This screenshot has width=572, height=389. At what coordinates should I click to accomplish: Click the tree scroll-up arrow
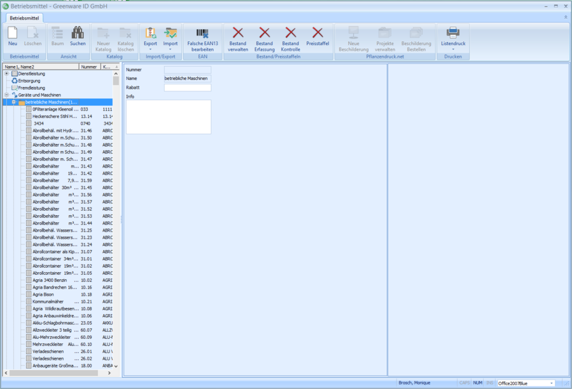pyautogui.click(x=116, y=74)
